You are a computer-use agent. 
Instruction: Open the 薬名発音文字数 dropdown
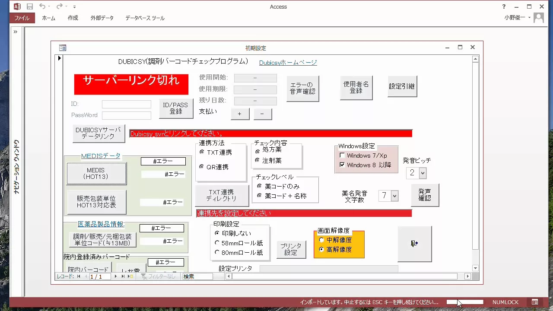pos(394,196)
